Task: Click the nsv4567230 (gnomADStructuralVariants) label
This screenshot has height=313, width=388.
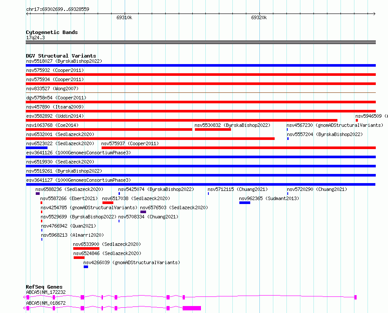Action: tap(335, 125)
